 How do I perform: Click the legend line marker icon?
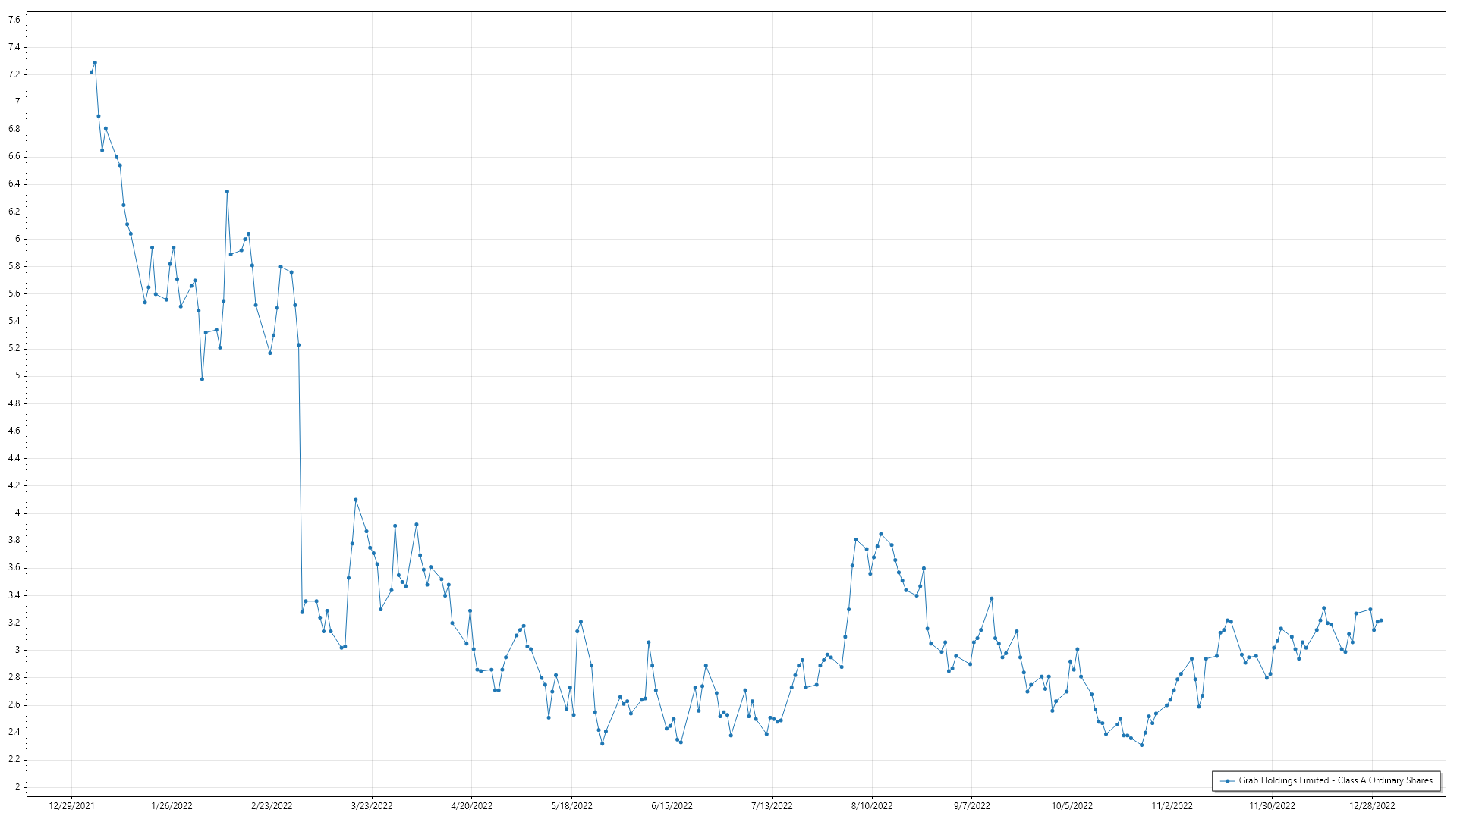[1227, 781]
